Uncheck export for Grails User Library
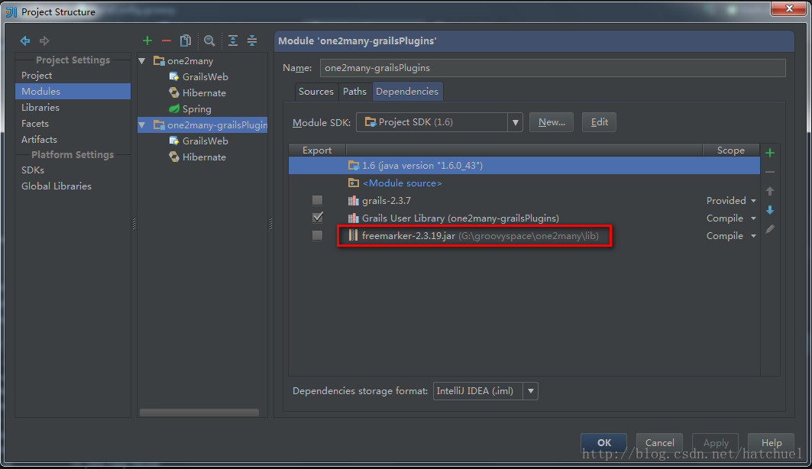The image size is (812, 469). coord(318,218)
